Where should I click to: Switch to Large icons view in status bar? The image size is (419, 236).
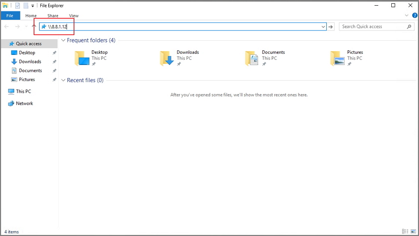coord(413,231)
